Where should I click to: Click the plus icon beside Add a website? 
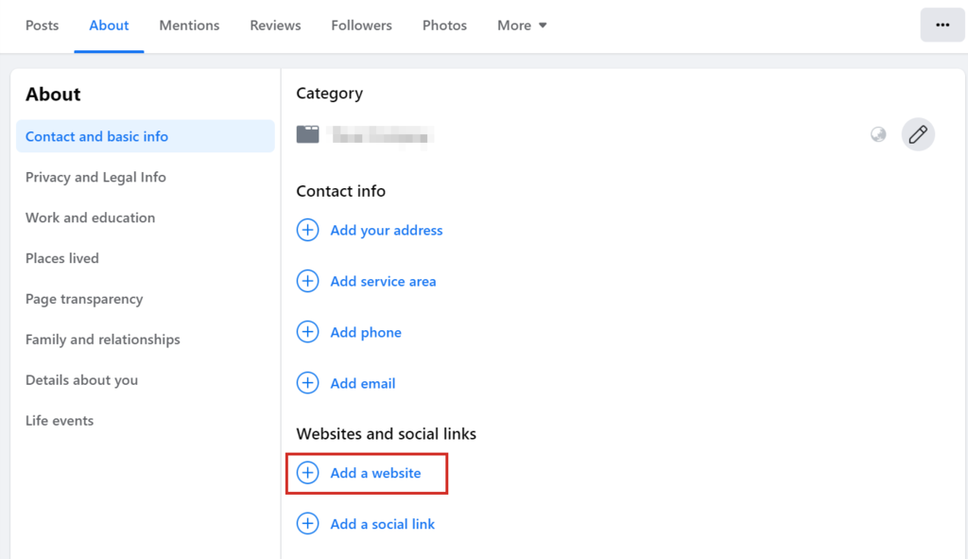click(307, 472)
